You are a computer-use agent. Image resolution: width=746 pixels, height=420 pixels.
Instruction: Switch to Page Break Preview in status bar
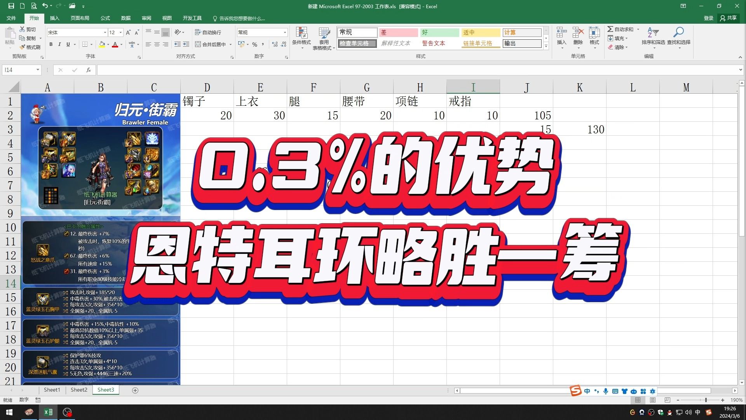(667, 400)
